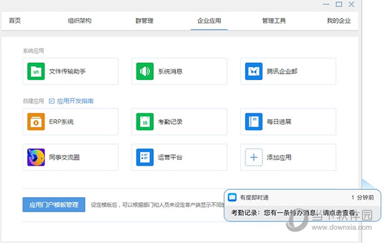Minimize the window
This screenshot has width=385, height=243.
click(326, 4)
